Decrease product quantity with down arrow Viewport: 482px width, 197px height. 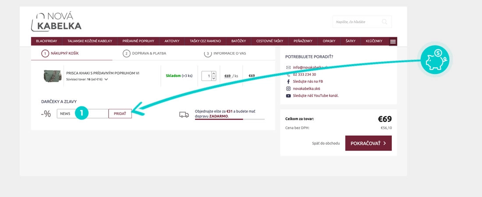pyautogui.click(x=213, y=78)
